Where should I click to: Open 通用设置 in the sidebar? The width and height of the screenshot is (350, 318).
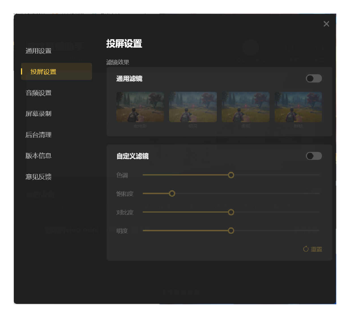39,51
